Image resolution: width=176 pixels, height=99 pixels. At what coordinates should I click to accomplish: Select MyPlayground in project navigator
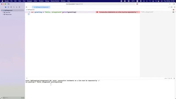tap(12, 10)
